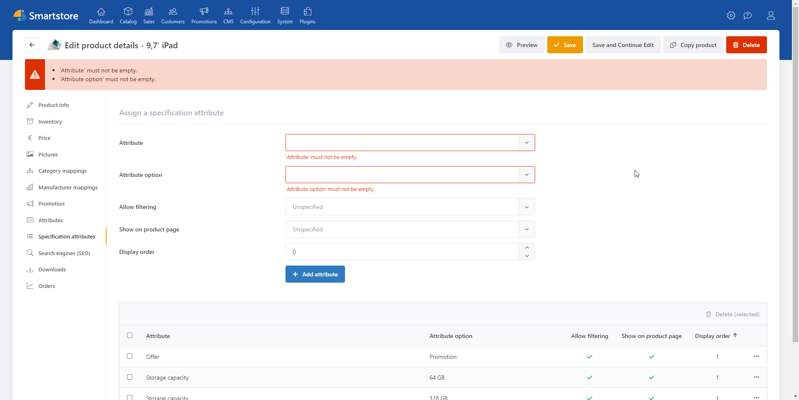
Task: Click the Plugins icon
Action: [308, 15]
